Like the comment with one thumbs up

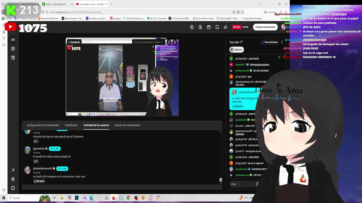36,141
